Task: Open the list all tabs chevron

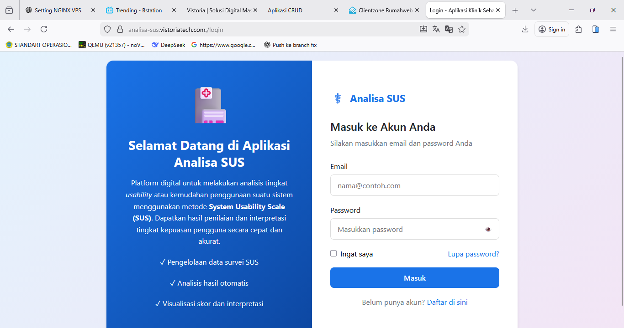Action: click(534, 10)
